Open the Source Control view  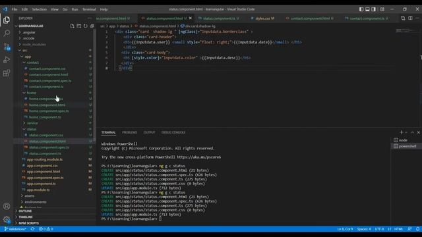pos(7,47)
